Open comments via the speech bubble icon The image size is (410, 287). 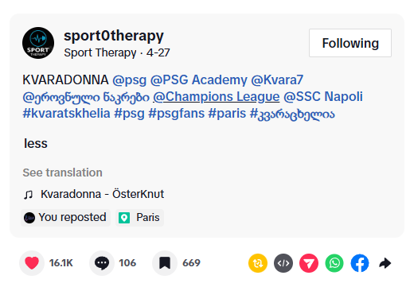click(102, 263)
